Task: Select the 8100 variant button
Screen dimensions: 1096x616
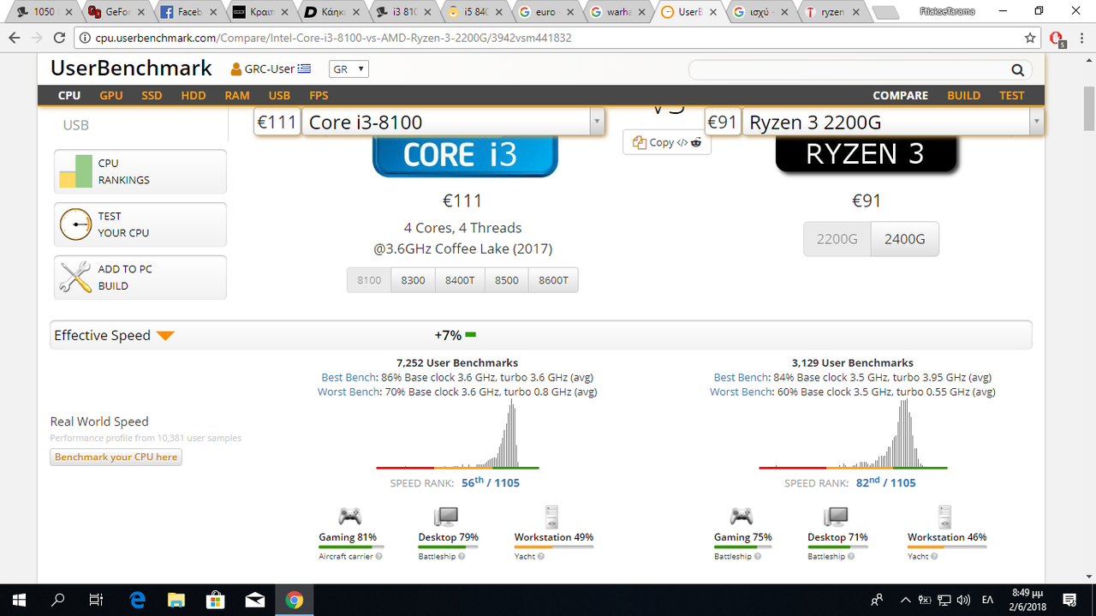Action: pyautogui.click(x=369, y=280)
